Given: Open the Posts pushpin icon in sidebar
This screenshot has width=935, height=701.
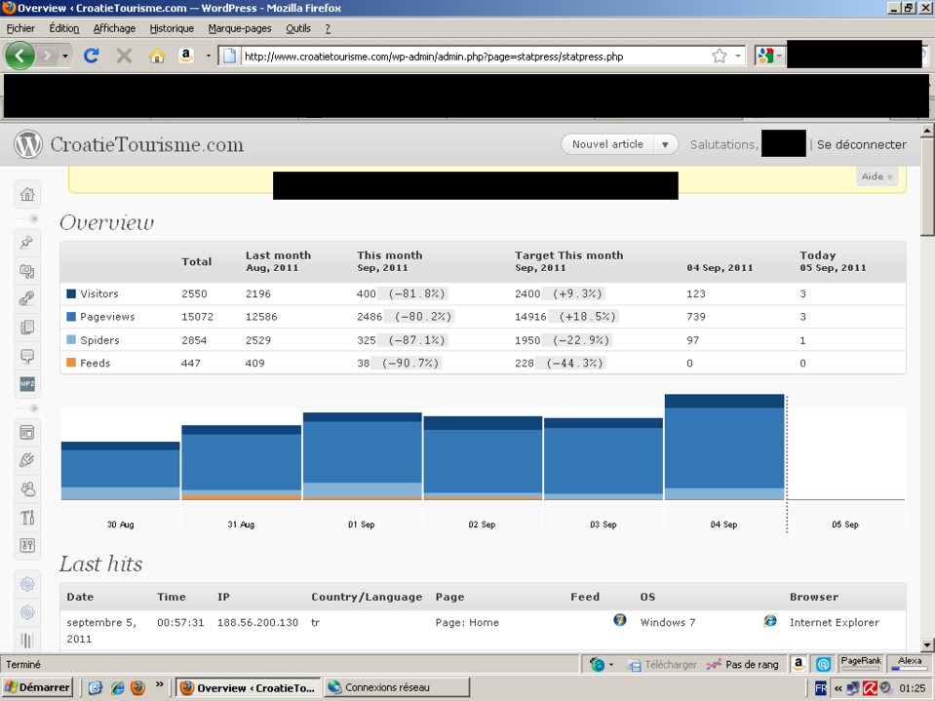Looking at the screenshot, I should point(27,242).
